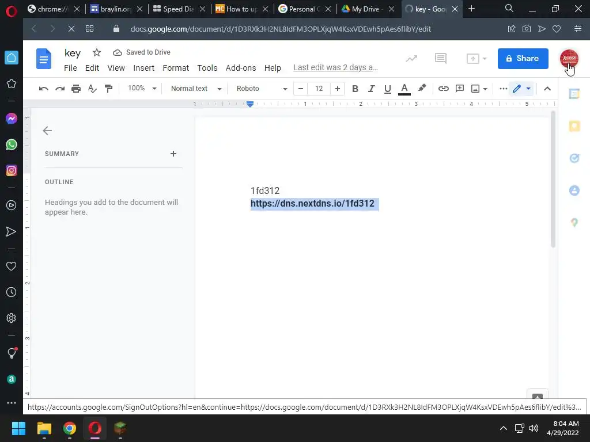Image resolution: width=590 pixels, height=442 pixels.
Task: Toggle underline formatting
Action: (388, 89)
